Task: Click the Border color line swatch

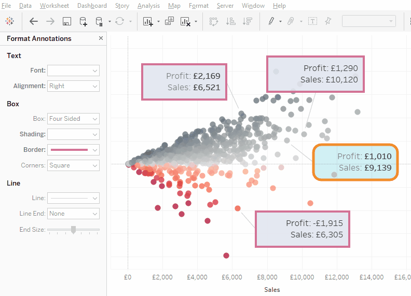Action: click(68, 150)
